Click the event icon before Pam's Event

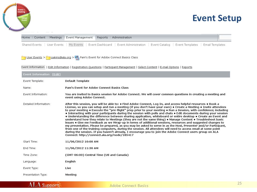click(x=77, y=58)
